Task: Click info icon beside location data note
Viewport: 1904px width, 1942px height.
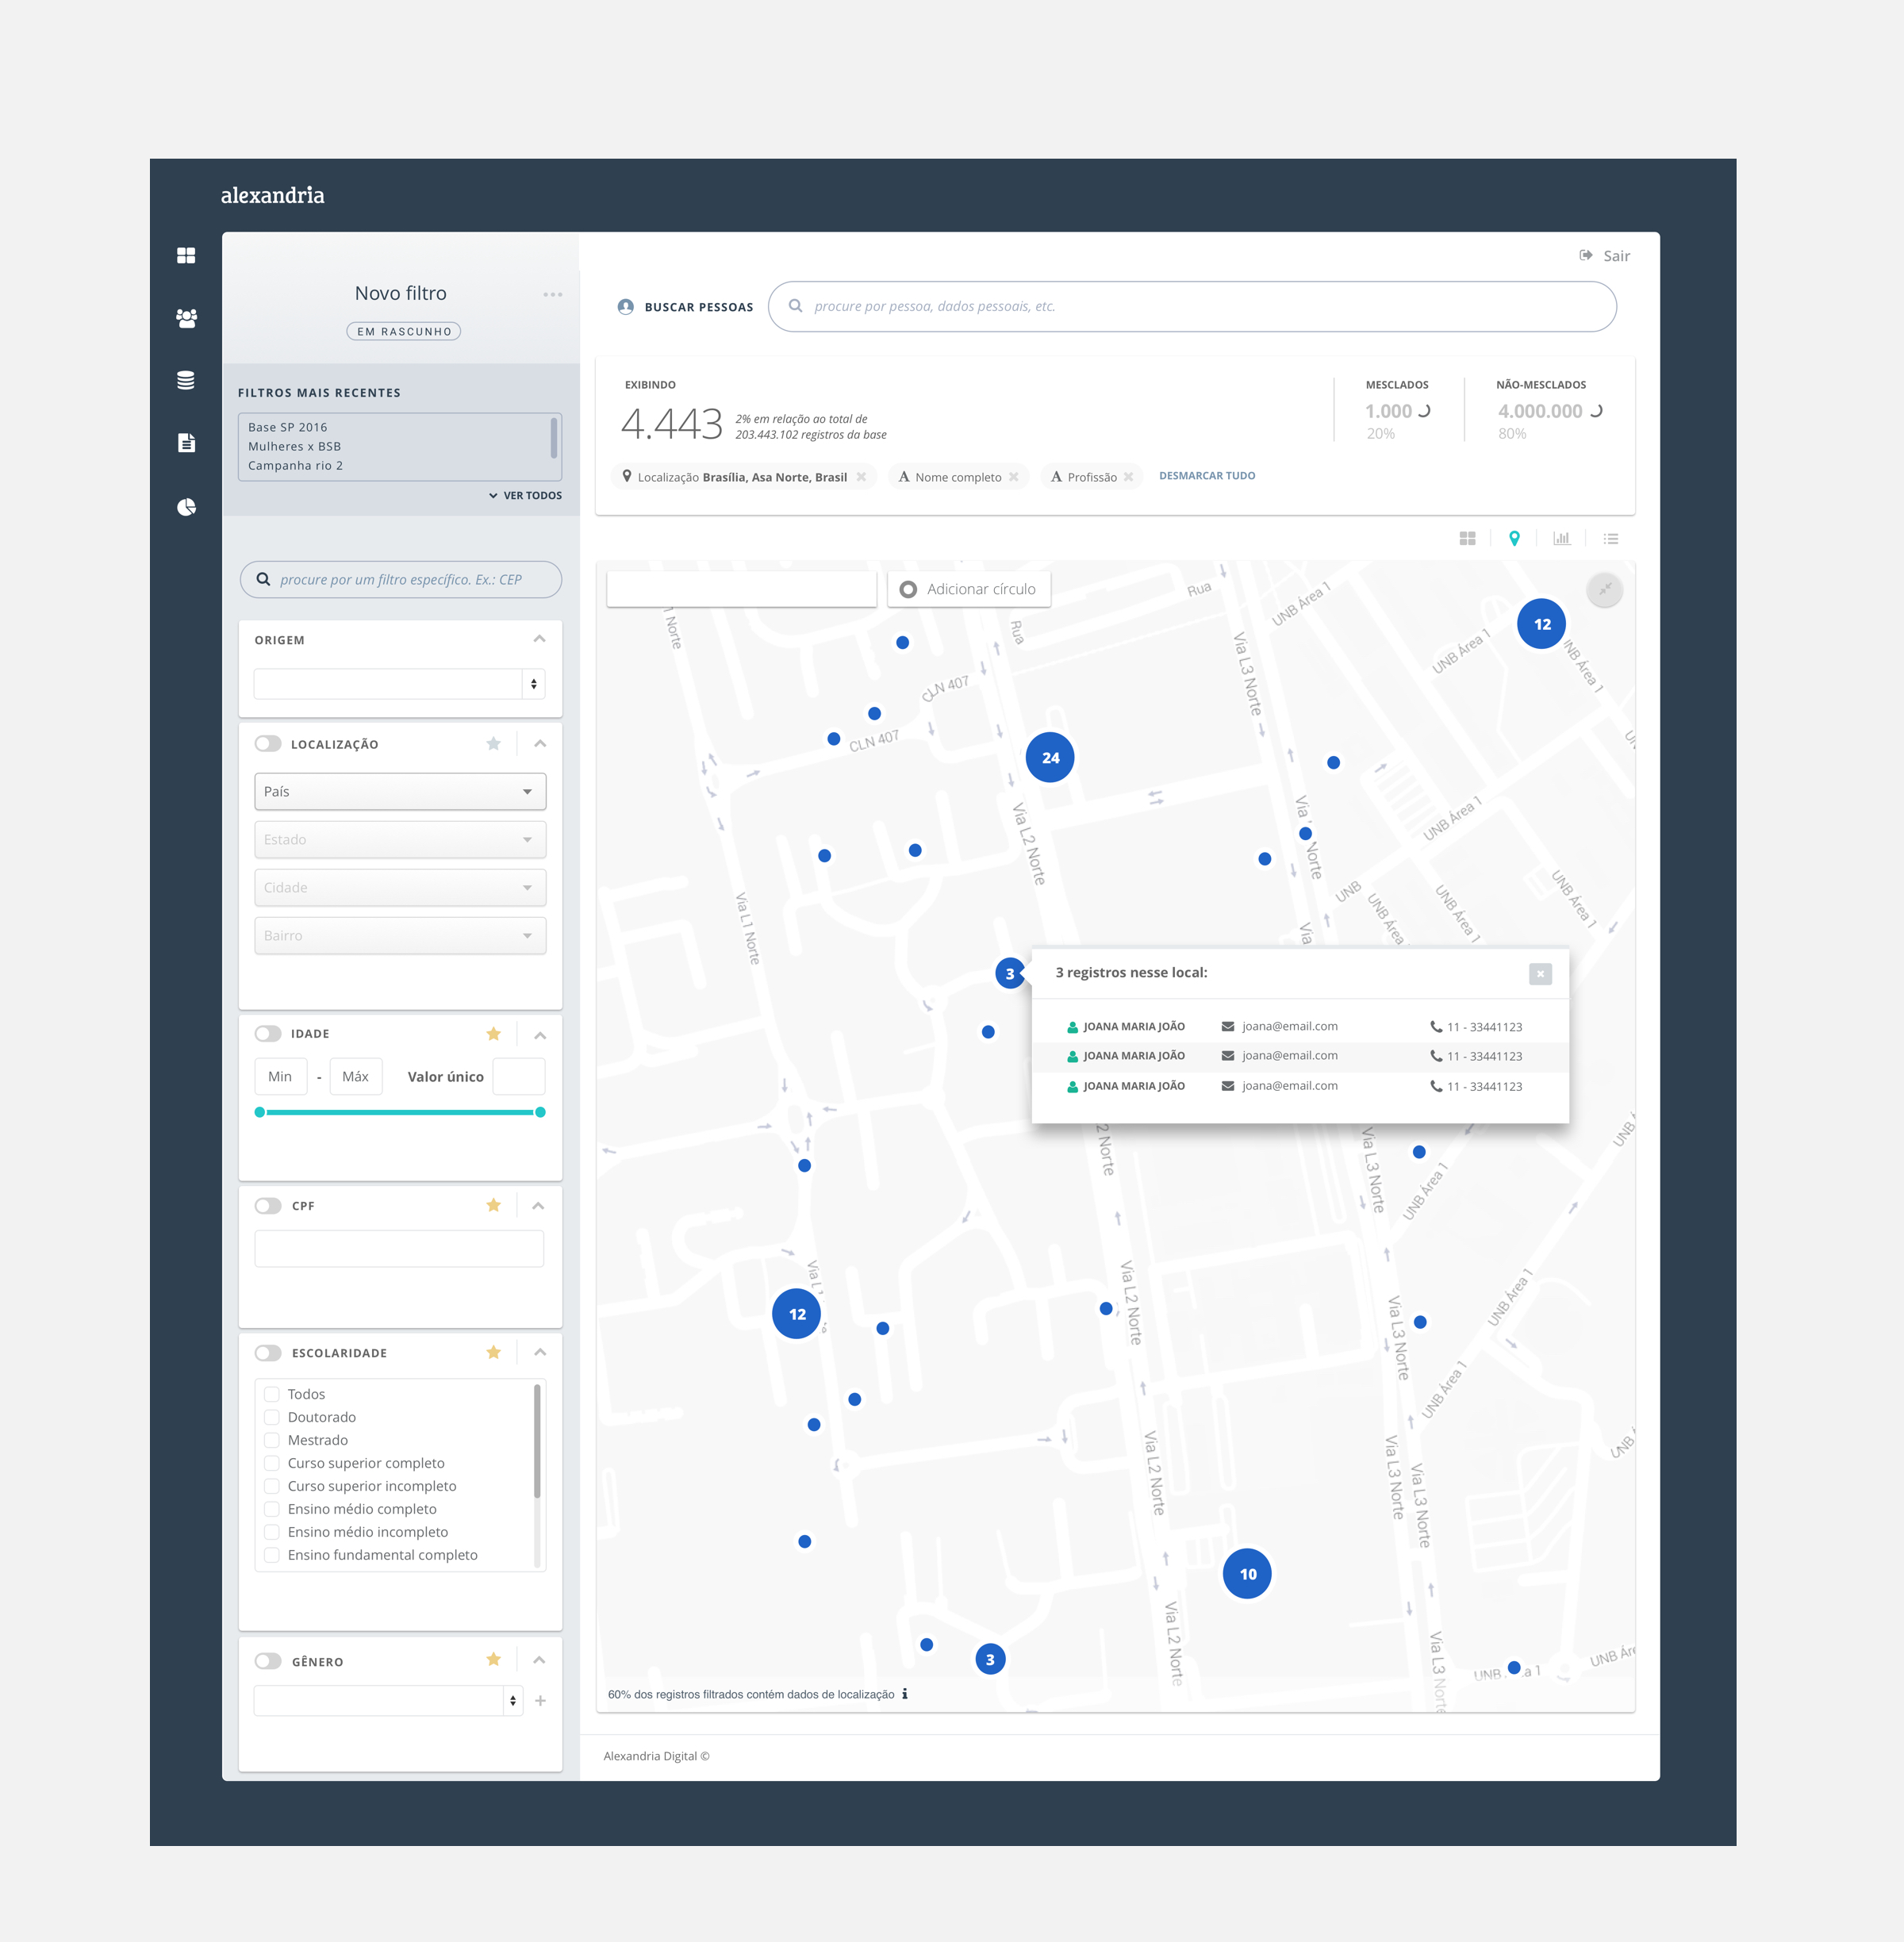Action: coord(905,1694)
